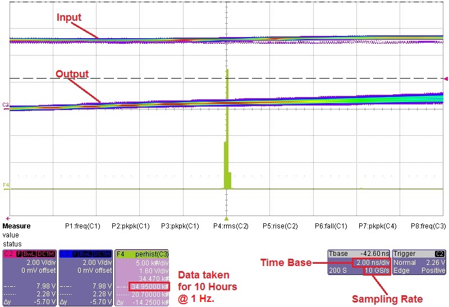The height and width of the screenshot is (307, 449).
Task: Click the DC1M coupling badge on C3
Action: click(102, 254)
